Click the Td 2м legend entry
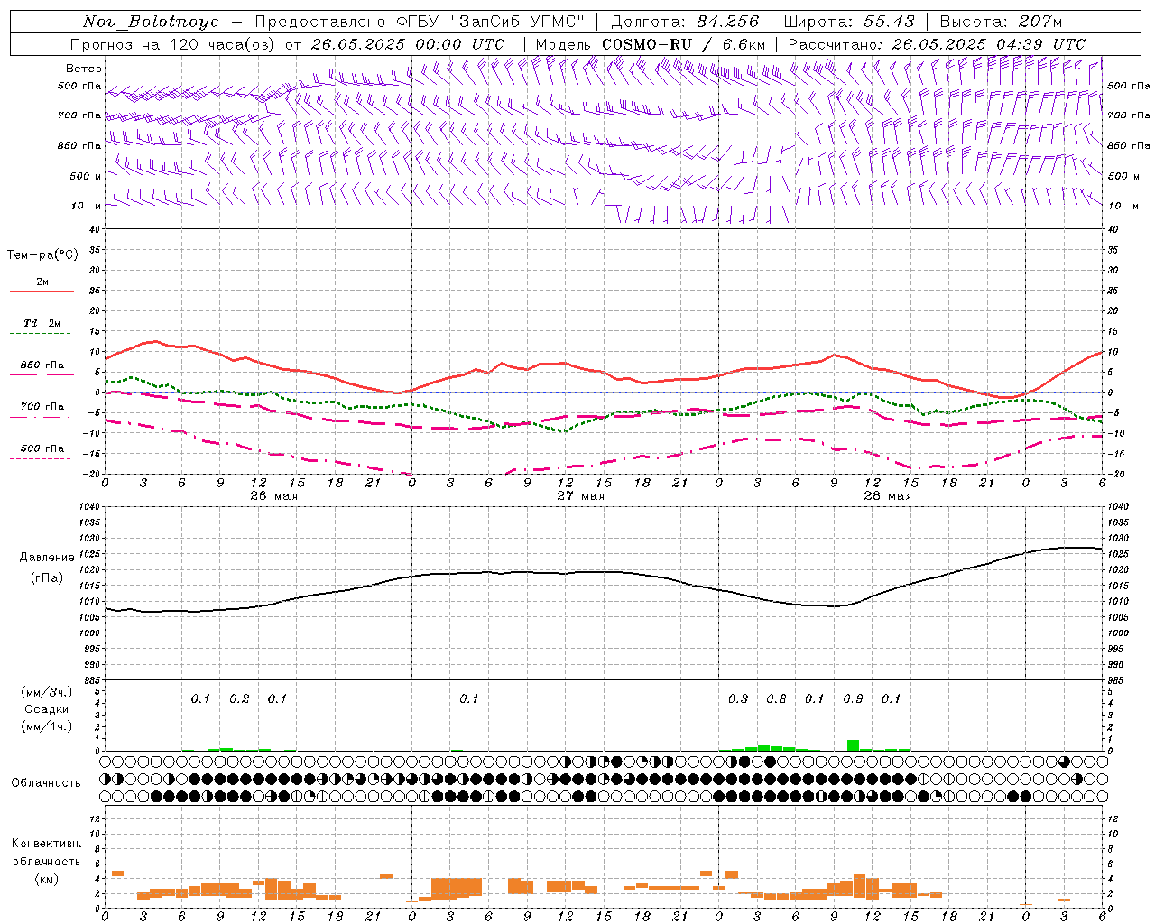The image size is (1155, 924). pyautogui.click(x=42, y=323)
